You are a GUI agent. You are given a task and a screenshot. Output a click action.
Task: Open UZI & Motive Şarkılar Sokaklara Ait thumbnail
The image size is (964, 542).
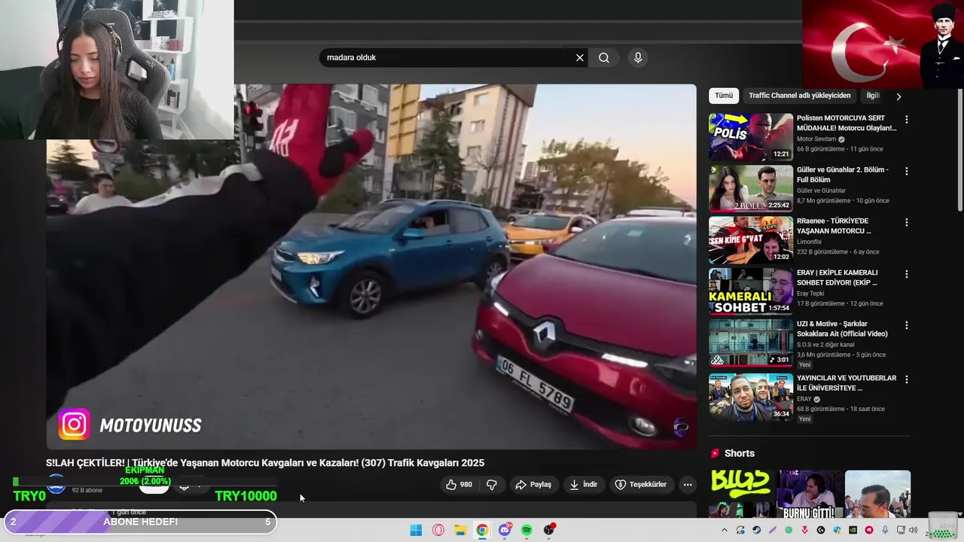pyautogui.click(x=751, y=343)
